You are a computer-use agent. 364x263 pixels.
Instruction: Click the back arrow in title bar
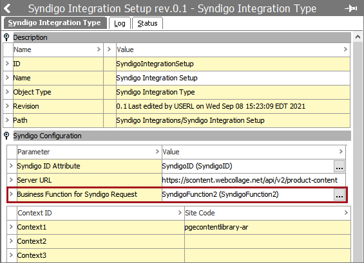point(8,8)
